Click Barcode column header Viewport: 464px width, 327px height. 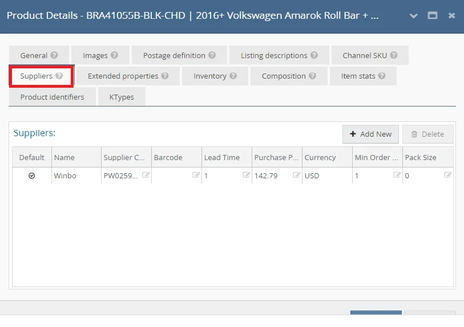point(177,157)
